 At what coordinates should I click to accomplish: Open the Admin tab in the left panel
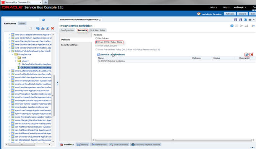(x=23, y=24)
